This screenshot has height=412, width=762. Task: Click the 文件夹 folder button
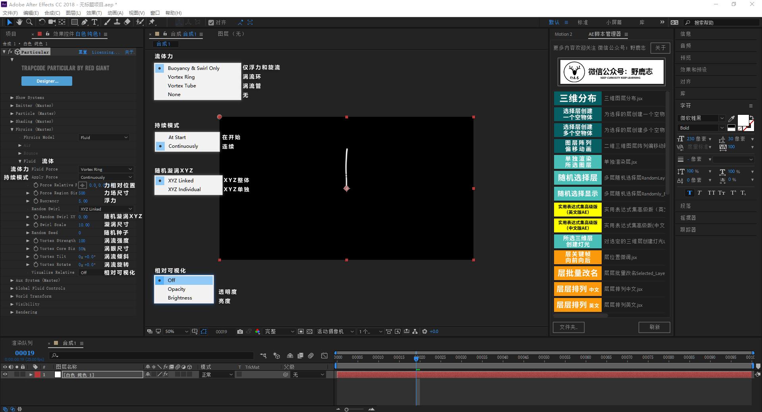569,327
